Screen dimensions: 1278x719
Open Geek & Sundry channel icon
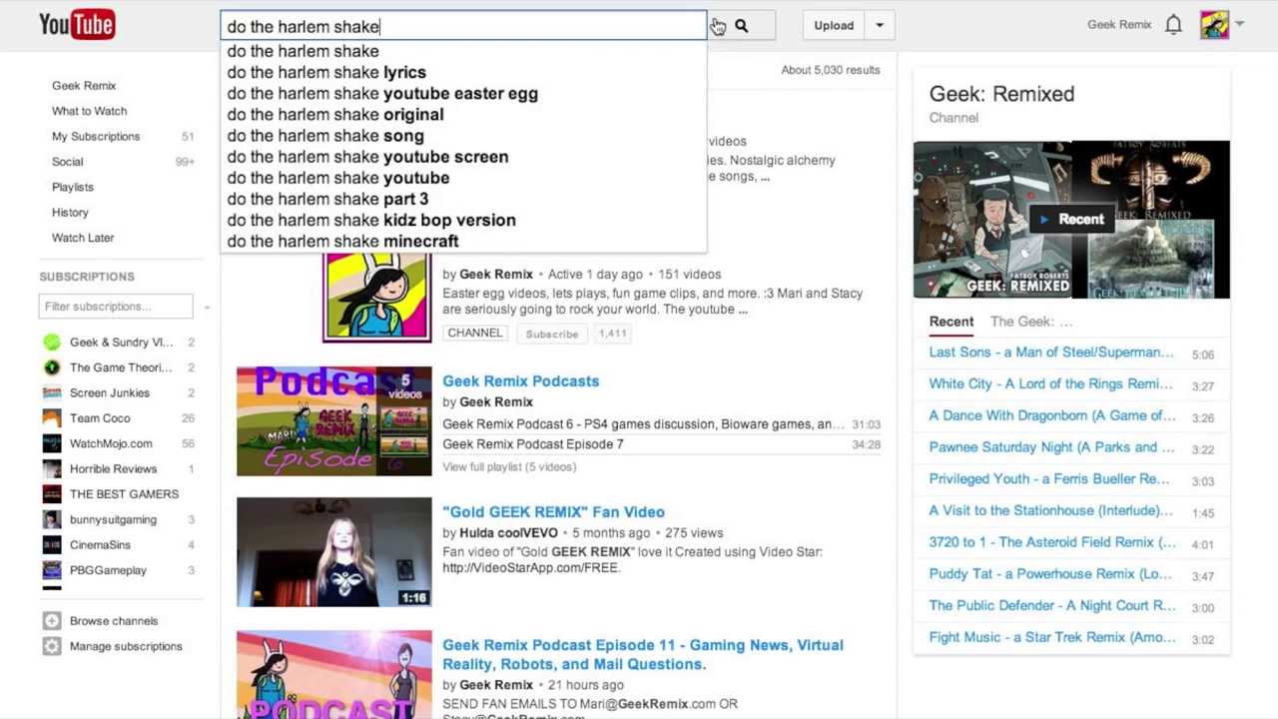pyautogui.click(x=52, y=343)
